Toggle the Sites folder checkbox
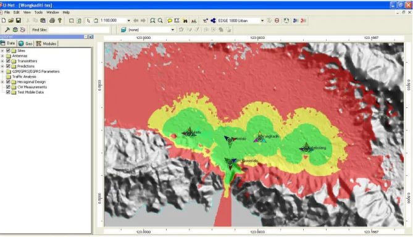 pos(8,51)
